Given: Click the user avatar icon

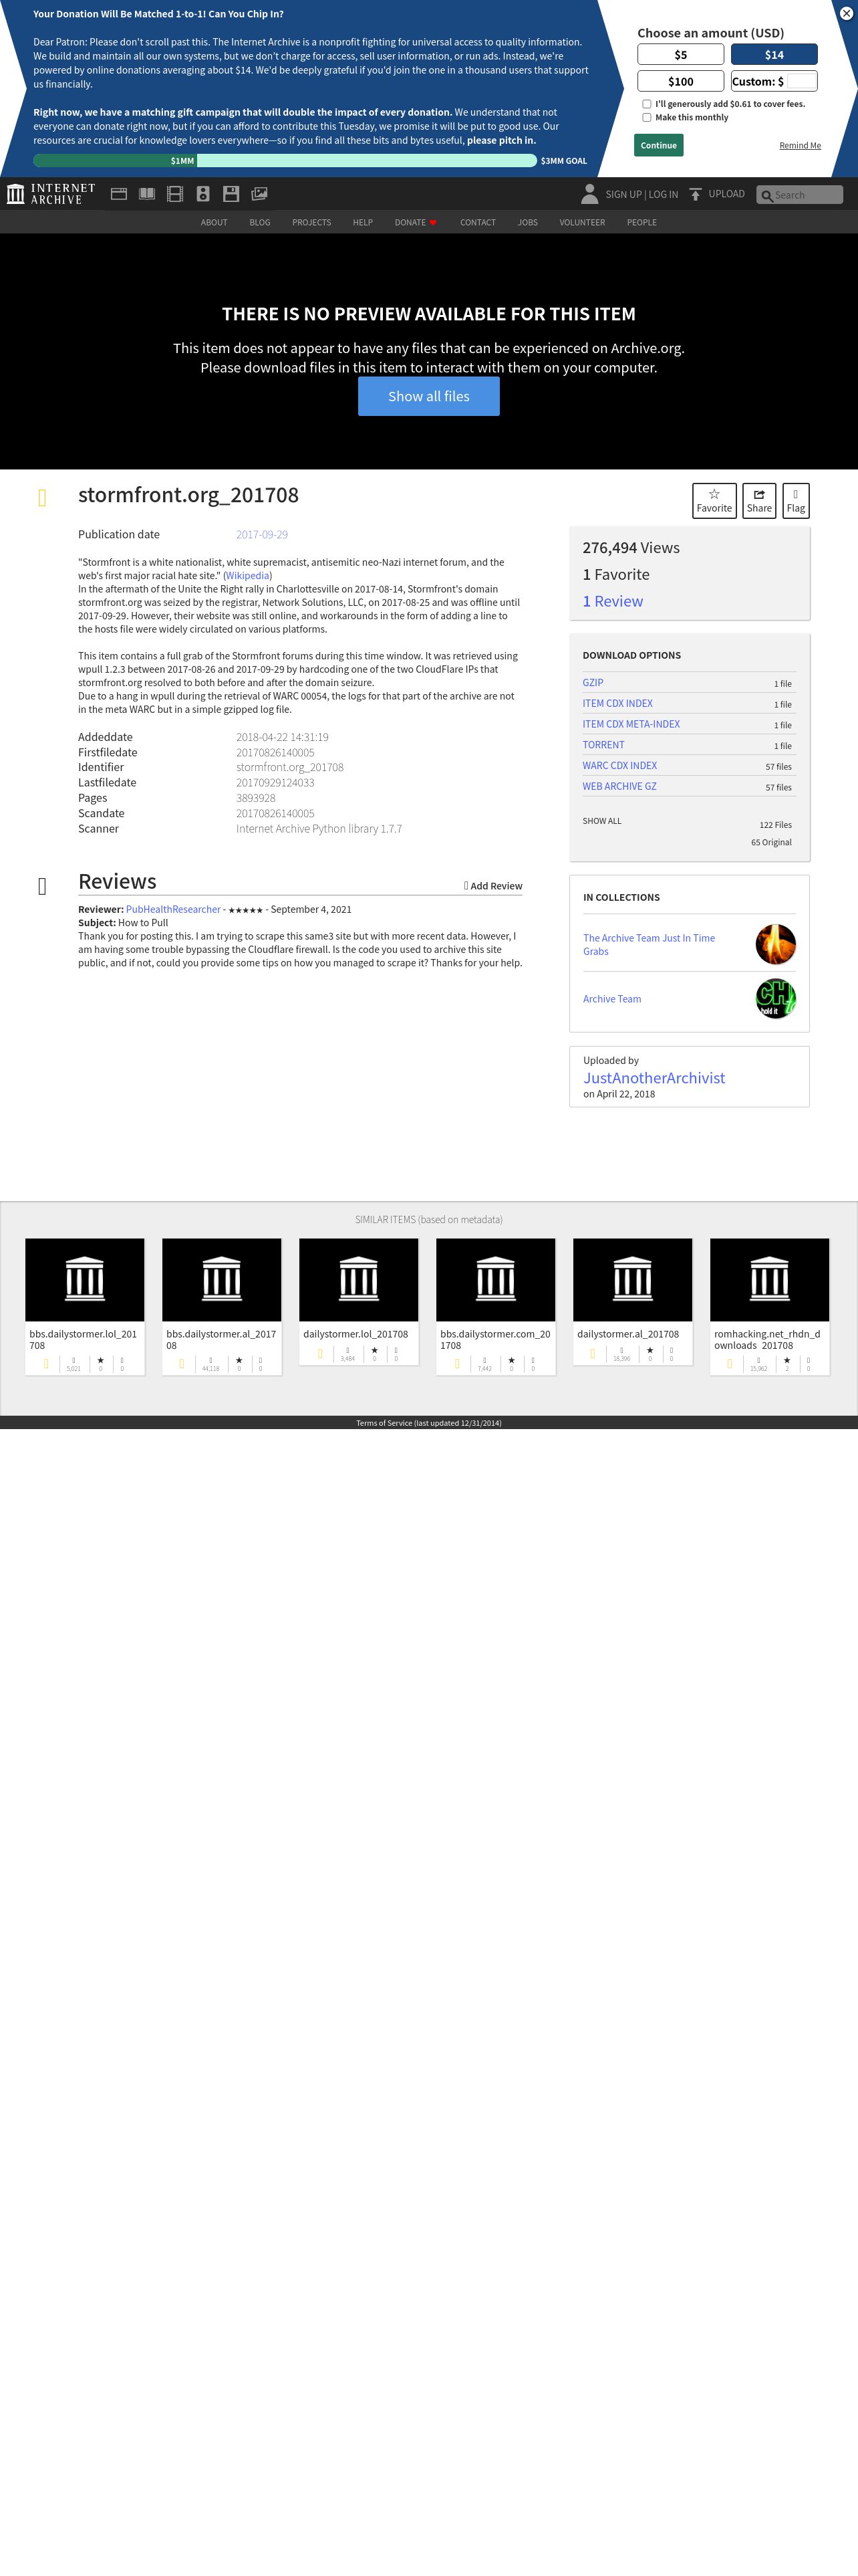Looking at the screenshot, I should pos(589,194).
